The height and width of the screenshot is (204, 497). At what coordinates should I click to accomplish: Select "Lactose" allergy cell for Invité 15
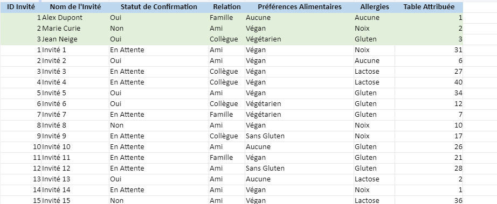pos(374,200)
